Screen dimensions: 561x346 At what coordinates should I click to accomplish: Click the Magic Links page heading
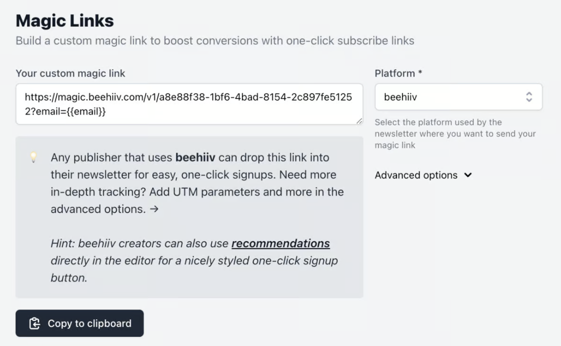[64, 21]
